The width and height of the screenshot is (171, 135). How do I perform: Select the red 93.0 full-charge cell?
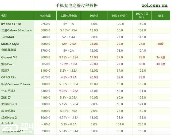142,57
